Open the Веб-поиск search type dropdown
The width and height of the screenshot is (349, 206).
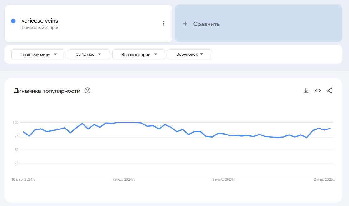[x=190, y=54]
